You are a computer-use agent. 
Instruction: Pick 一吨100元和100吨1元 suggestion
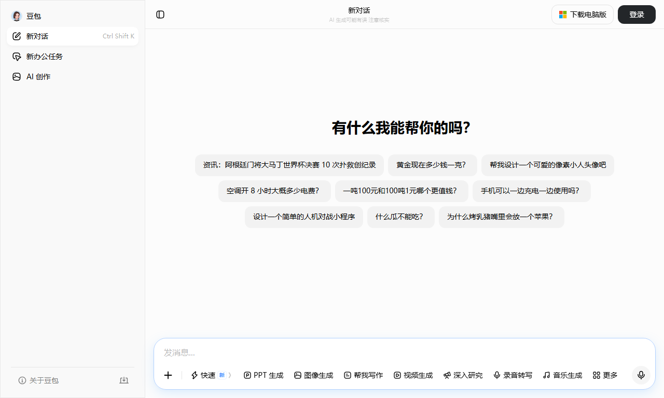402,191
